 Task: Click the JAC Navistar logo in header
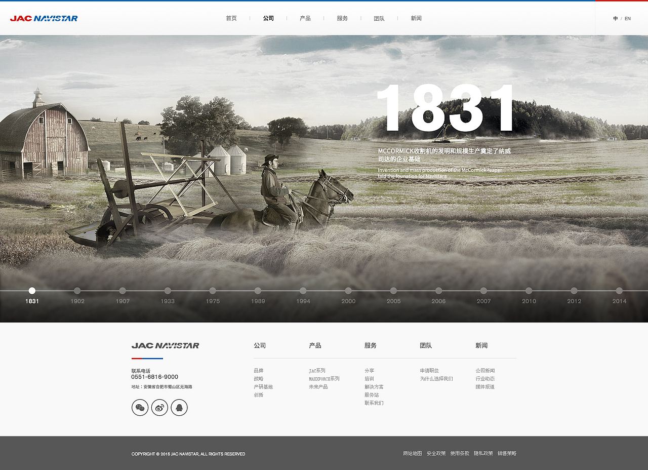click(x=44, y=19)
